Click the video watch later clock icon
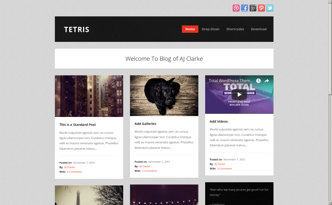The width and height of the screenshot is (332, 205). point(258,81)
